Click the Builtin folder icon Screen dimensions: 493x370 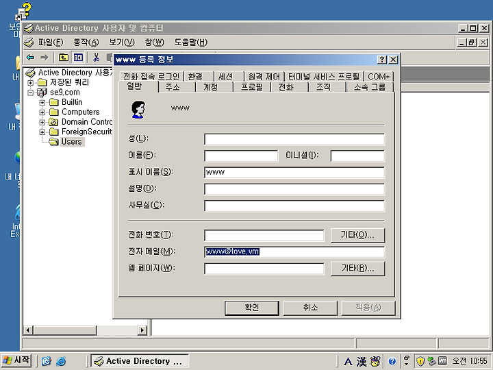[x=54, y=102]
